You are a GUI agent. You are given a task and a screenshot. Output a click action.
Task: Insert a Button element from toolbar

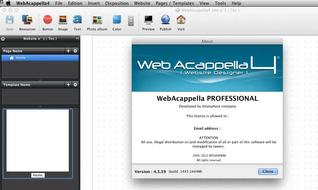[x=48, y=23]
